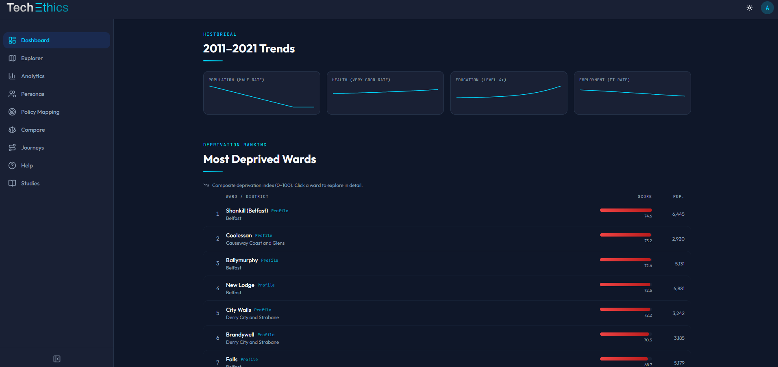778x367 pixels.
Task: Open the Shankill Profile link
Action: pyautogui.click(x=280, y=211)
